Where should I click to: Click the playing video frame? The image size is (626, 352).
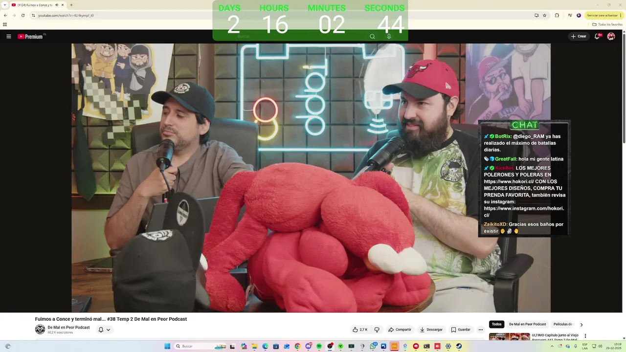click(x=311, y=178)
